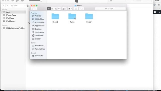Open the Finder arrange-by dropdown

tap(64, 9)
